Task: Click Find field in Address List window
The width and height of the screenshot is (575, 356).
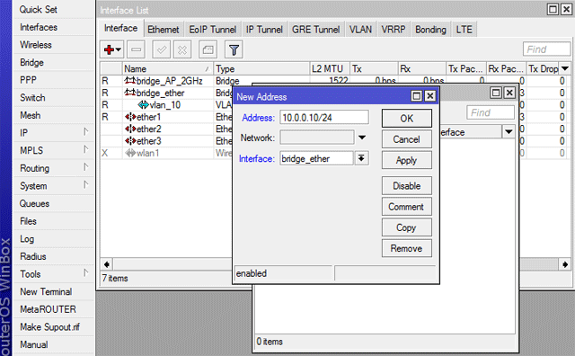Action: click(491, 112)
